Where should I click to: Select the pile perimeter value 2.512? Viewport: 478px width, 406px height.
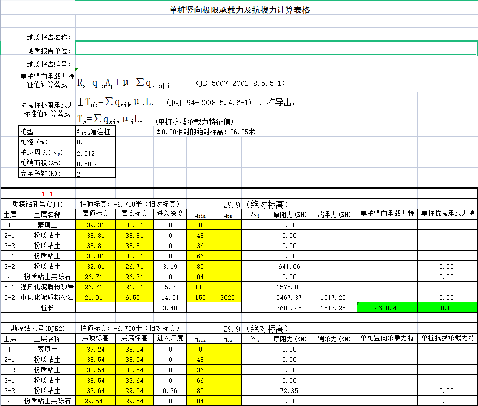pos(95,152)
